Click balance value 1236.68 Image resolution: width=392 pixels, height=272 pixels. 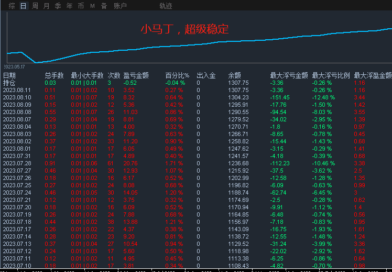point(238,163)
